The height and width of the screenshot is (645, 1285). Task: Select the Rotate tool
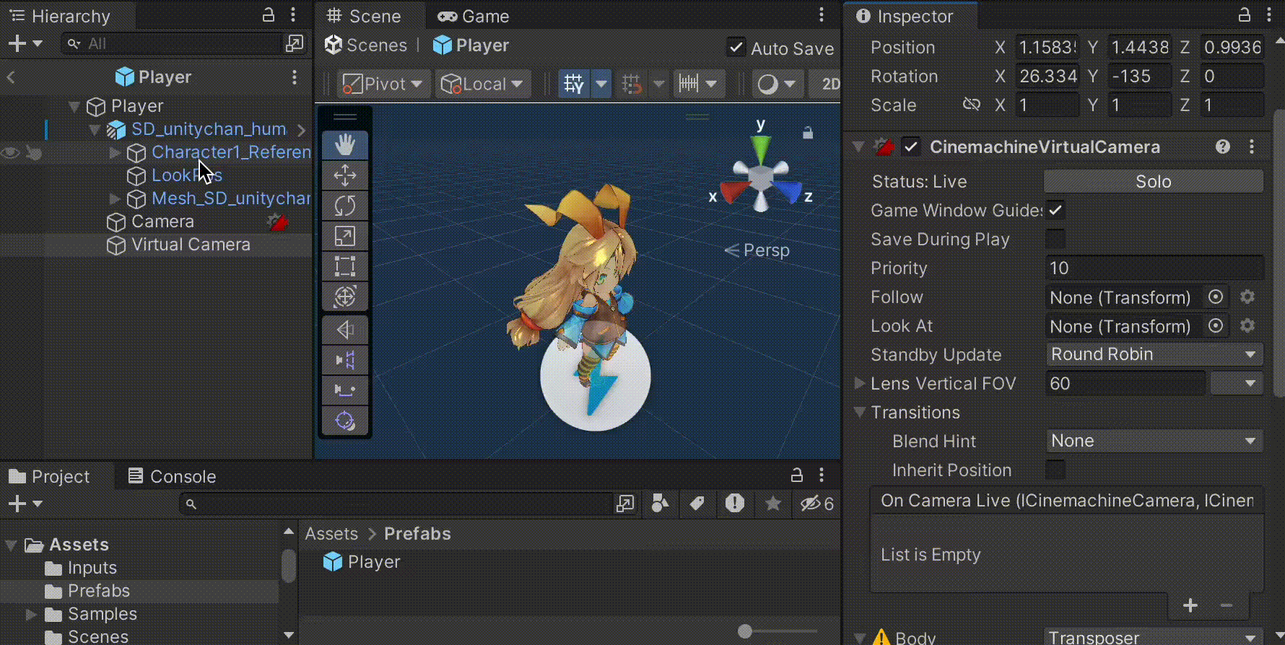point(345,206)
